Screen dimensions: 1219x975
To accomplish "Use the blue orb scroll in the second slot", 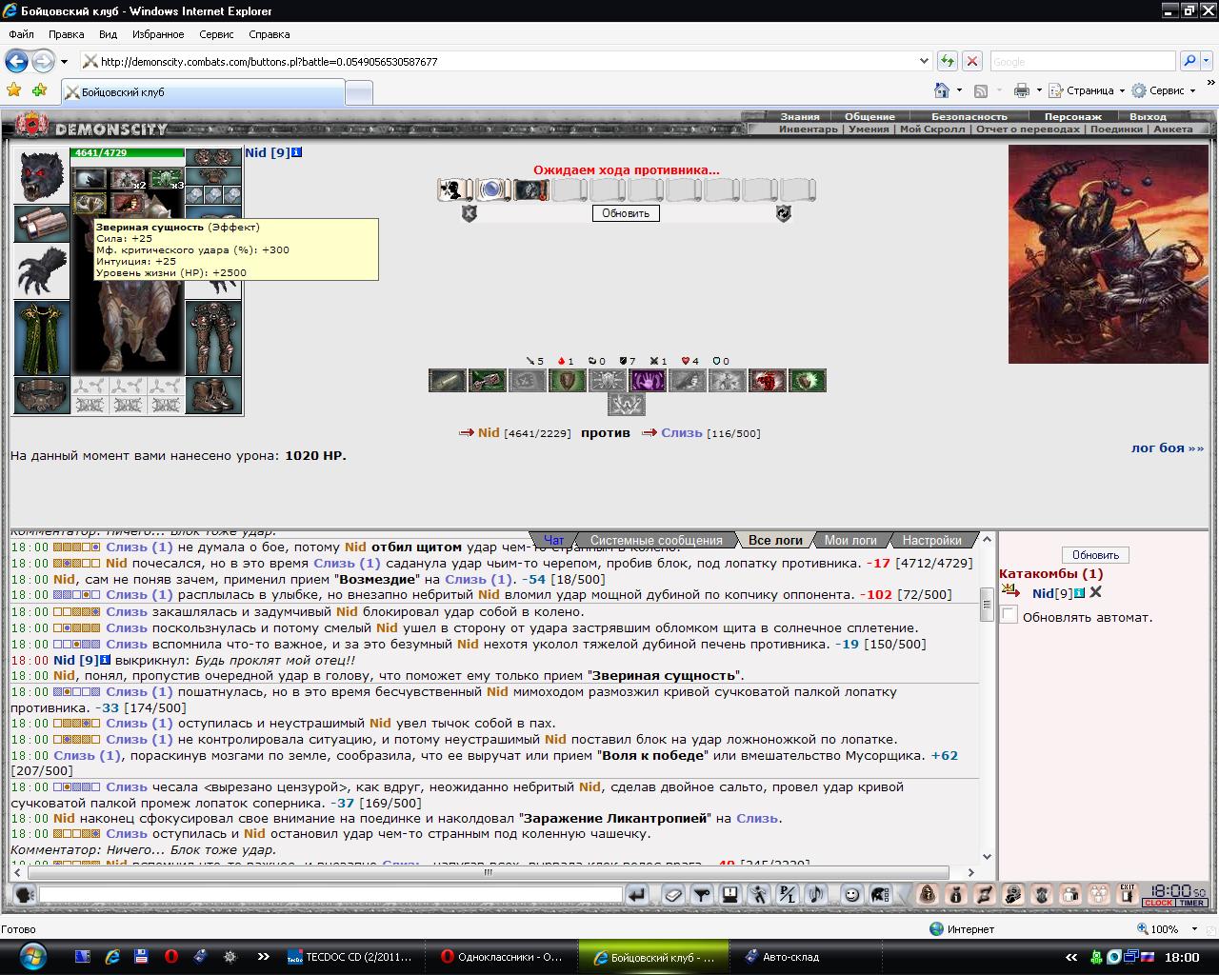I will click(493, 189).
